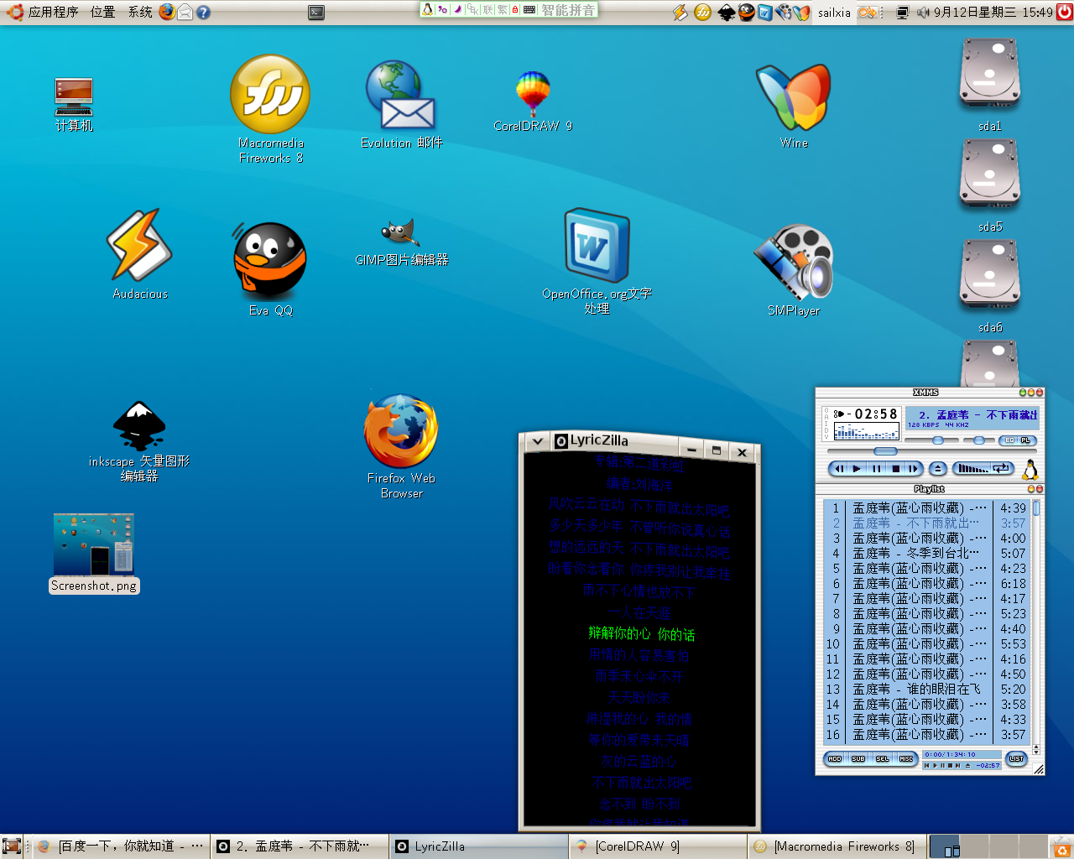The image size is (1074, 859).
Task: Click the XMMS volume slider
Action: (931, 440)
